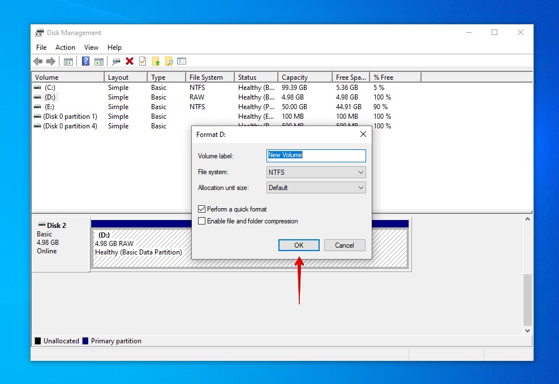Screen dimensions: 559x384
Task: Click the Disk Management title bar icon
Action: (x=40, y=32)
